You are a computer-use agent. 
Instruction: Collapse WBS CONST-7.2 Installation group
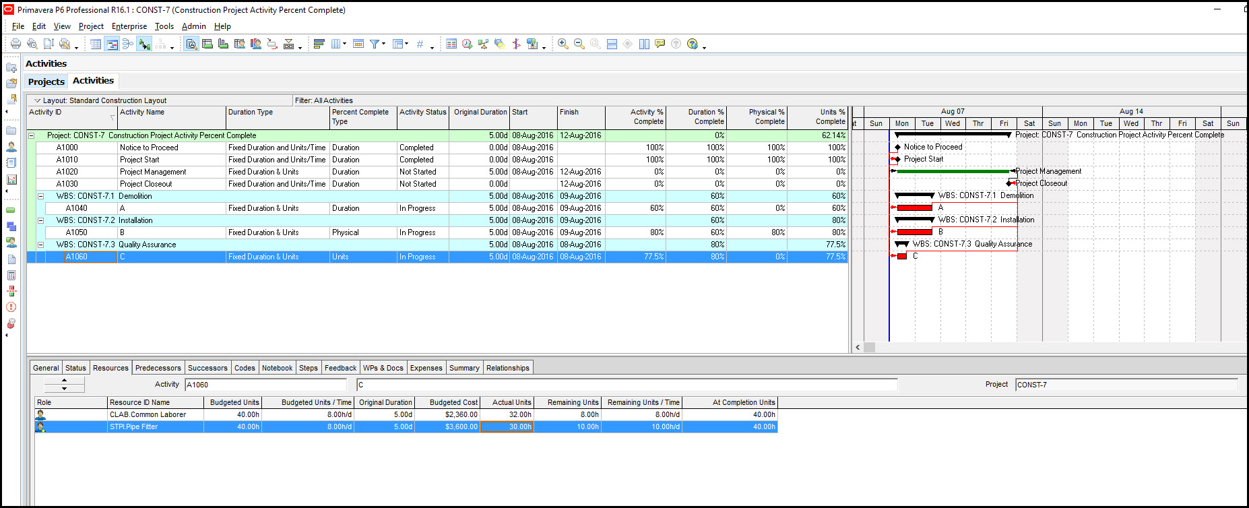(x=40, y=220)
